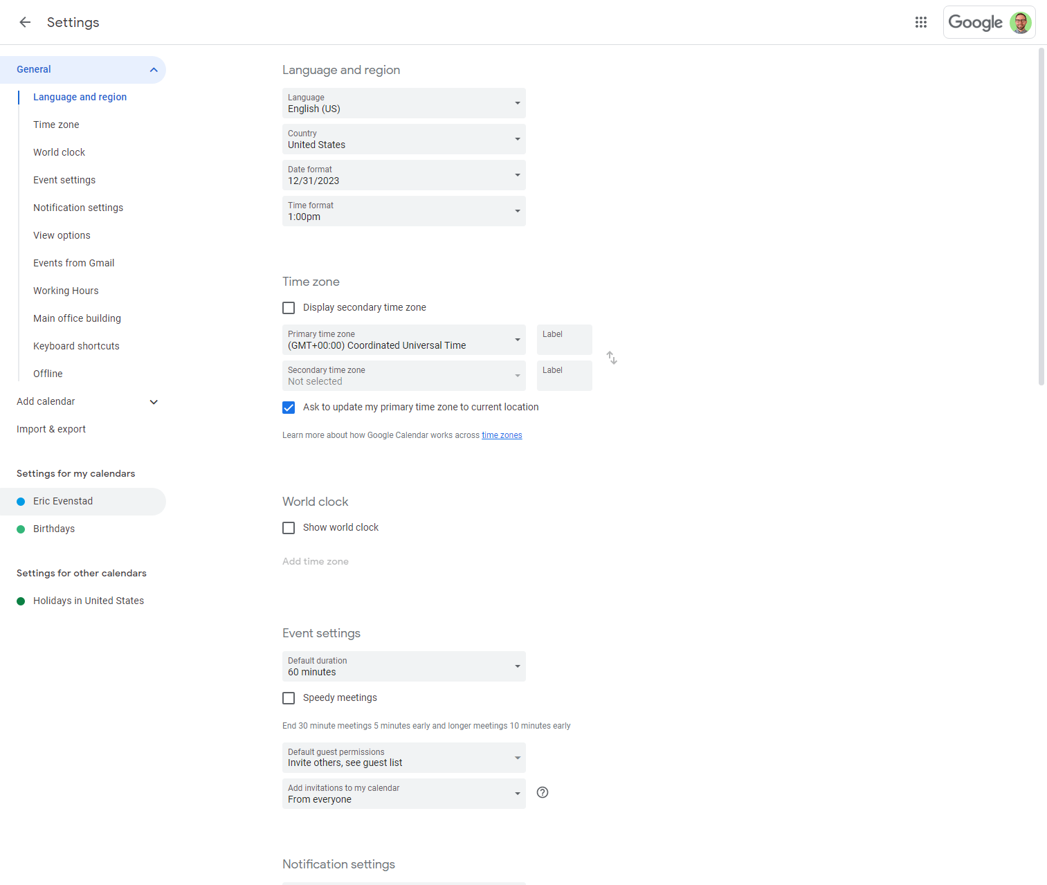The height and width of the screenshot is (885, 1047).
Task: Open Default guest permissions dropdown
Action: pos(404,758)
